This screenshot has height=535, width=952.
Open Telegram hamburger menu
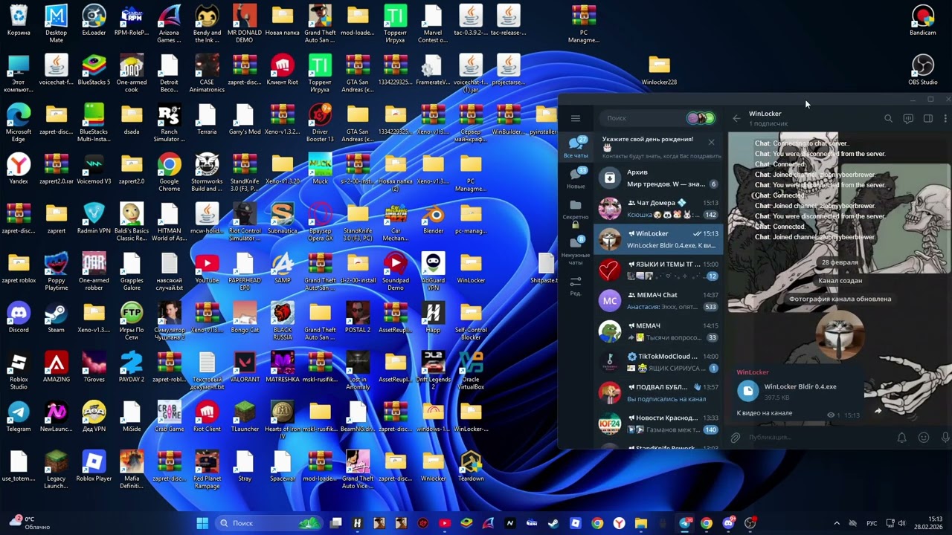point(575,118)
